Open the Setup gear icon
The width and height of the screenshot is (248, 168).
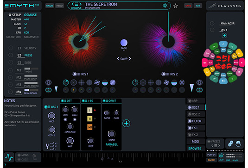tap(10, 15)
